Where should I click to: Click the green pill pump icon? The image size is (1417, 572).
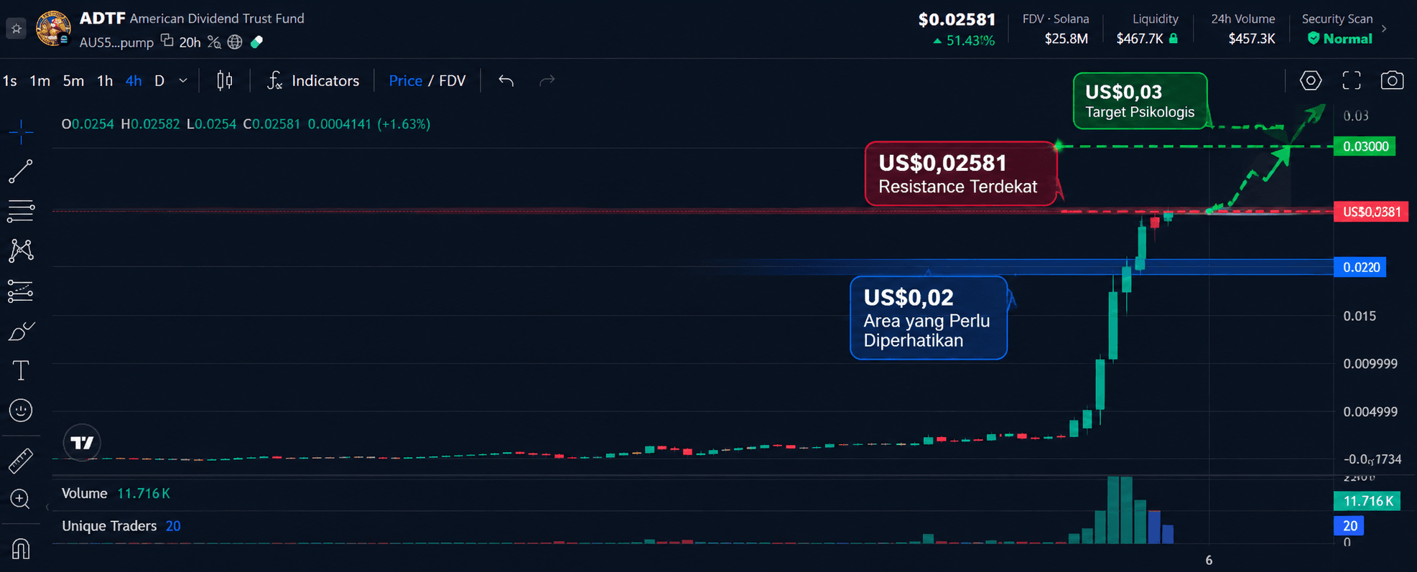pyautogui.click(x=256, y=42)
